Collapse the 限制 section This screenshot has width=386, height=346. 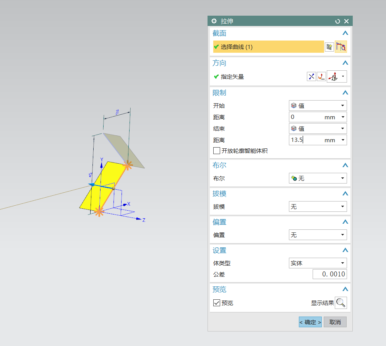pos(345,93)
